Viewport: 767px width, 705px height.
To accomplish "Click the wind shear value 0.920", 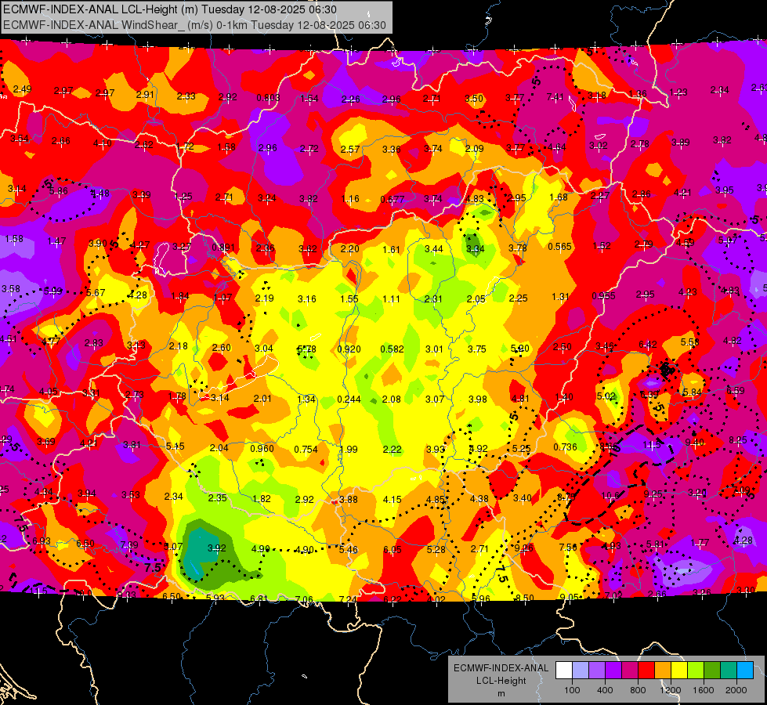I will coord(349,349).
